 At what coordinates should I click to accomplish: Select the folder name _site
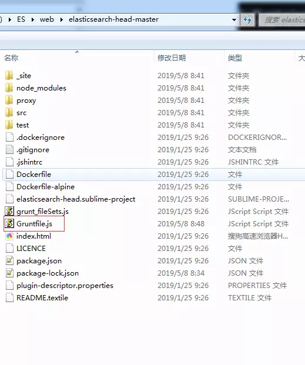[x=24, y=76]
